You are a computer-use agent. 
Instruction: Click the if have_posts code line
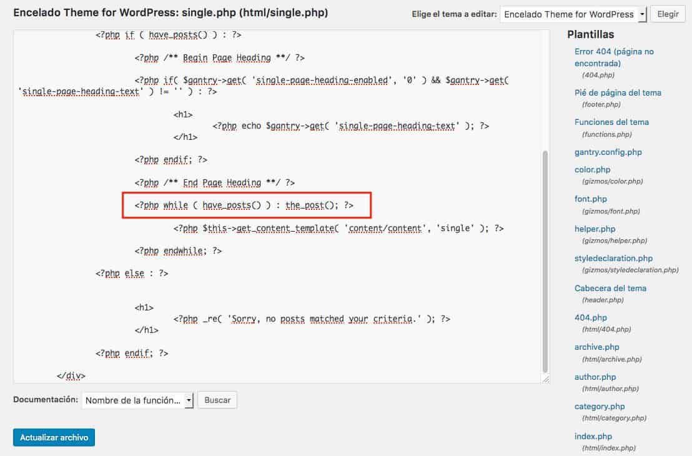(x=168, y=35)
